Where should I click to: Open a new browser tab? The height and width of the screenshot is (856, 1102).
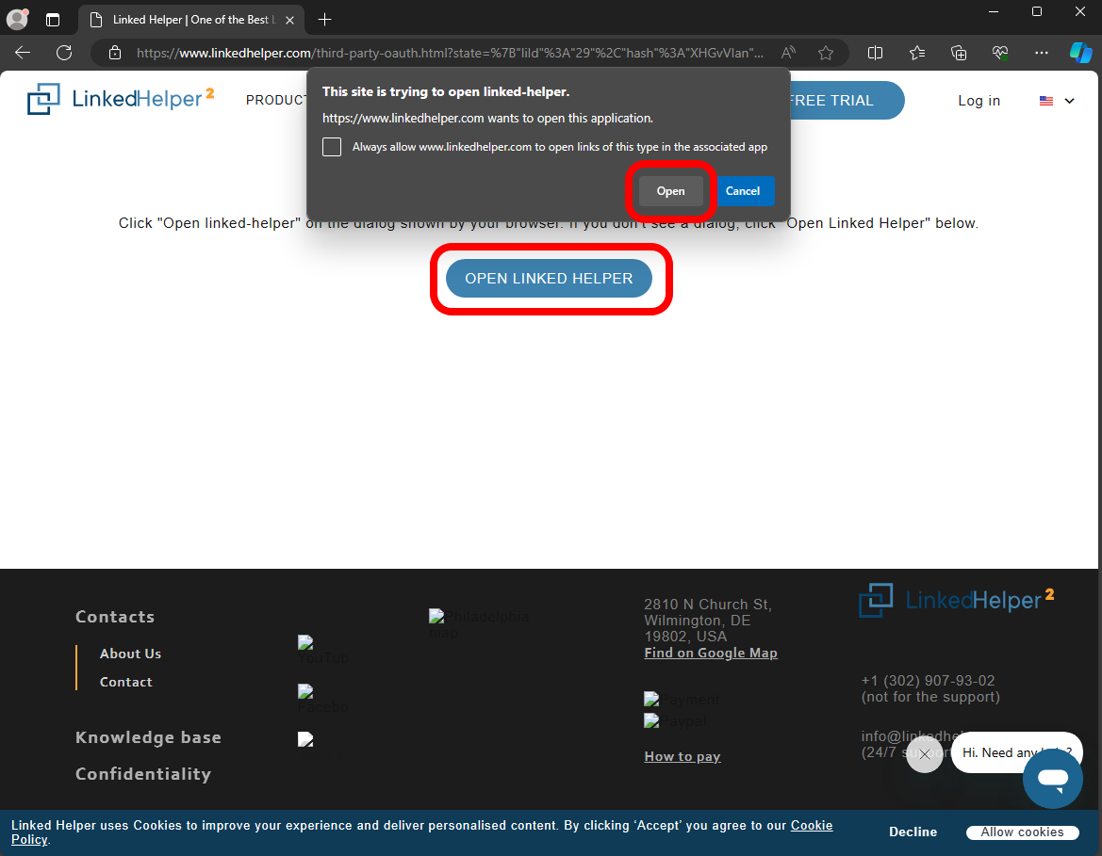click(x=325, y=19)
